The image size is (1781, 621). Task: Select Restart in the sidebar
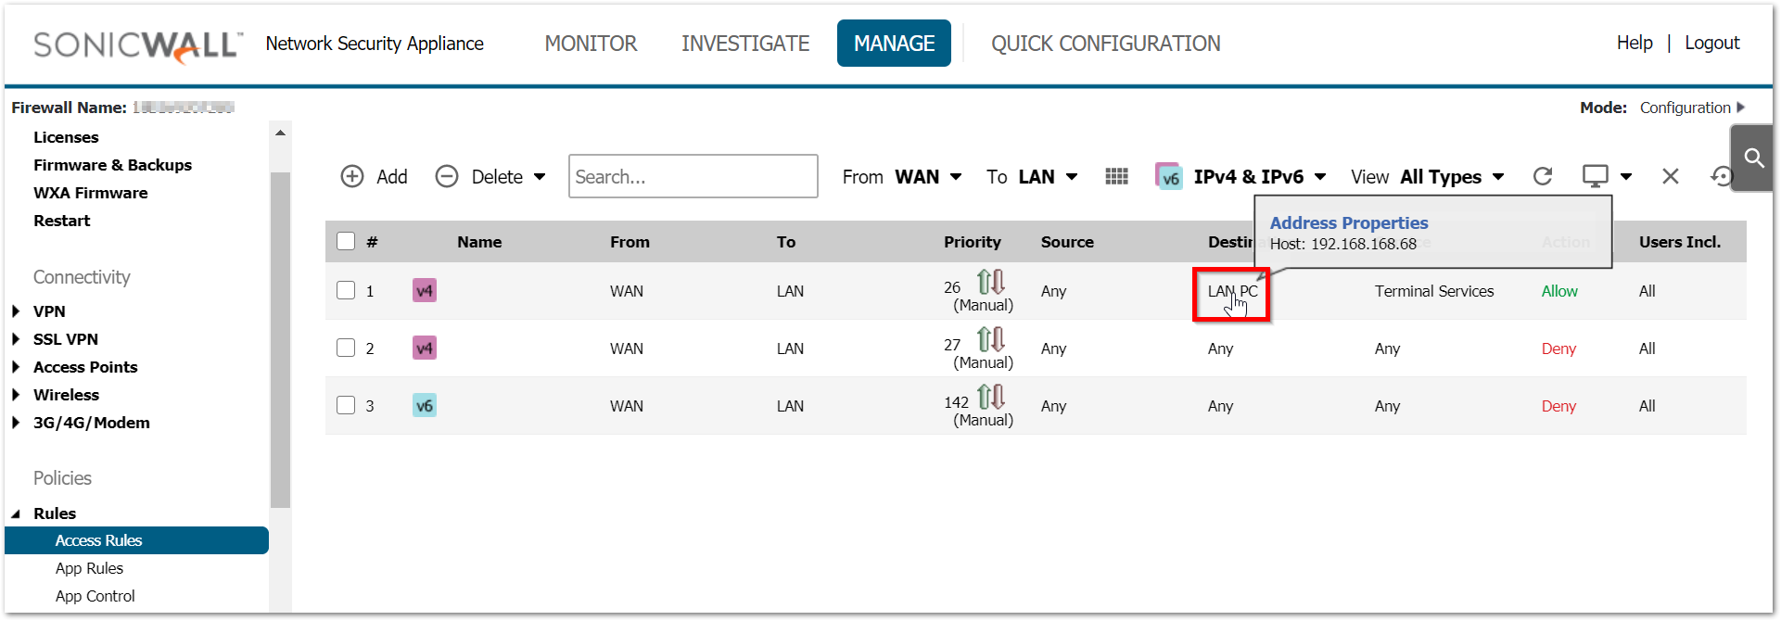tap(62, 221)
